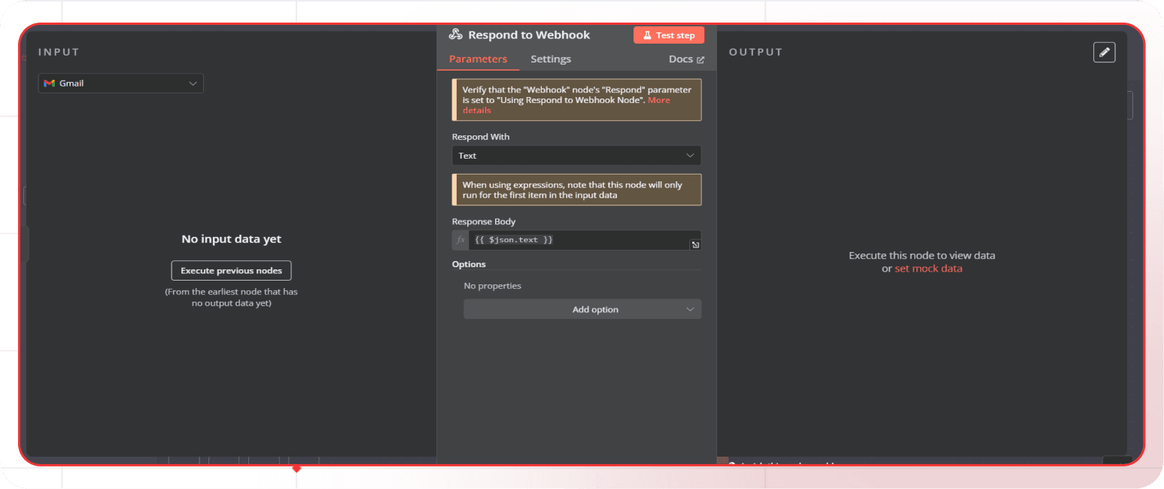The width and height of the screenshot is (1164, 489).
Task: Click the set mock data link
Action: [x=928, y=268]
